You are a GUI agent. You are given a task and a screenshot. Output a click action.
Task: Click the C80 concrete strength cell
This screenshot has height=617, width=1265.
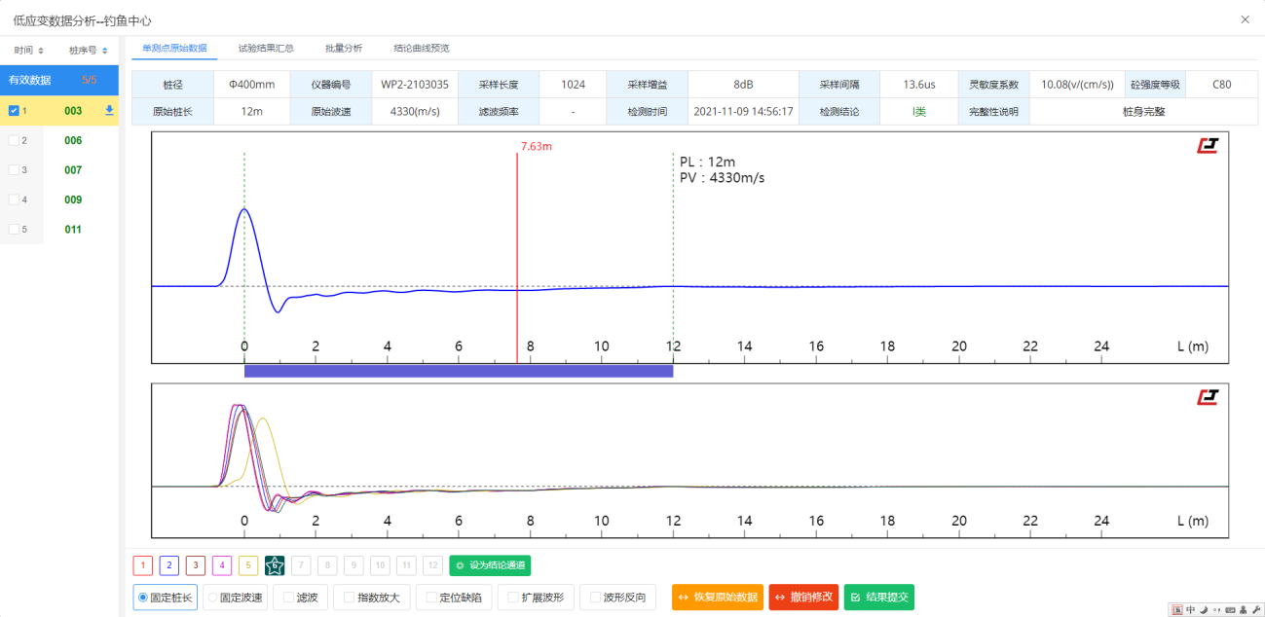1221,85
